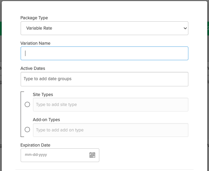Viewport: 209px width, 171px height.
Task: Click the Site Types label
Action: coord(43,94)
